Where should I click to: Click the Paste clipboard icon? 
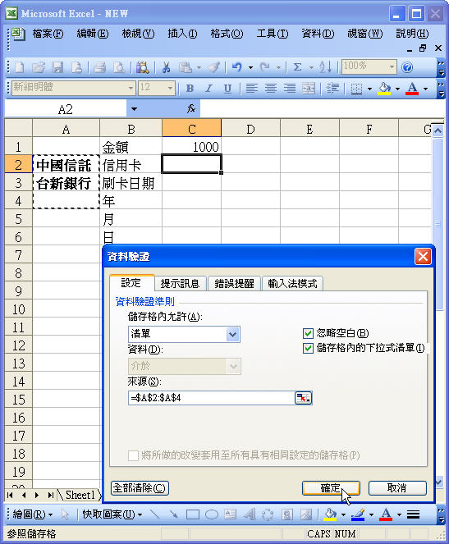click(x=186, y=67)
